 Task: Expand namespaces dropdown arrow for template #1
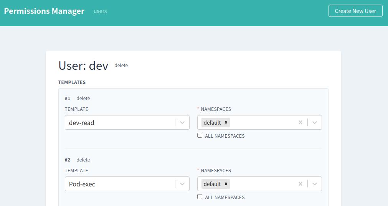click(315, 122)
